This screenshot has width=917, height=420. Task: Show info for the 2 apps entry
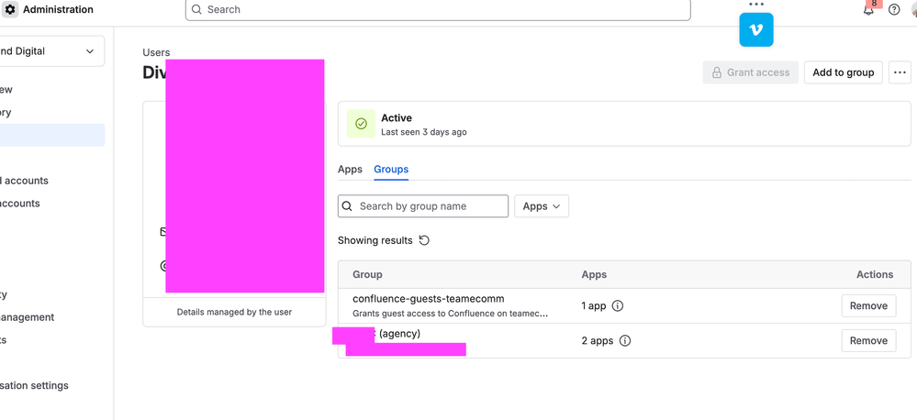[624, 340]
